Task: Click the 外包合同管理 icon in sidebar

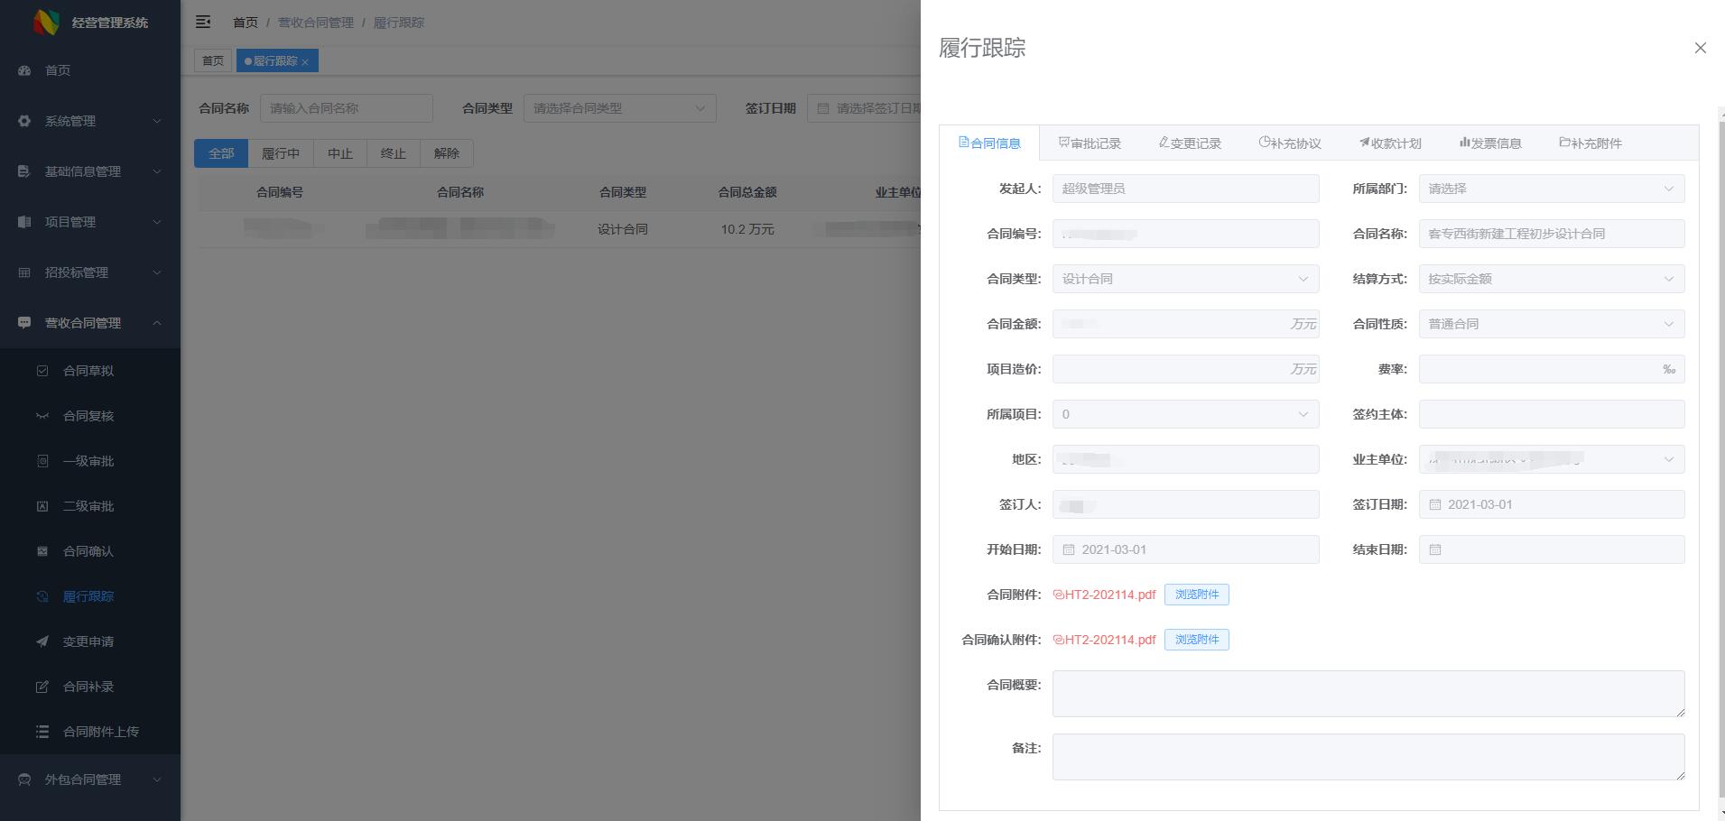Action: pyautogui.click(x=24, y=779)
